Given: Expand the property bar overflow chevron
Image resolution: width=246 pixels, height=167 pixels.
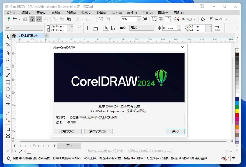Looking at the screenshot, I should pos(237,28).
